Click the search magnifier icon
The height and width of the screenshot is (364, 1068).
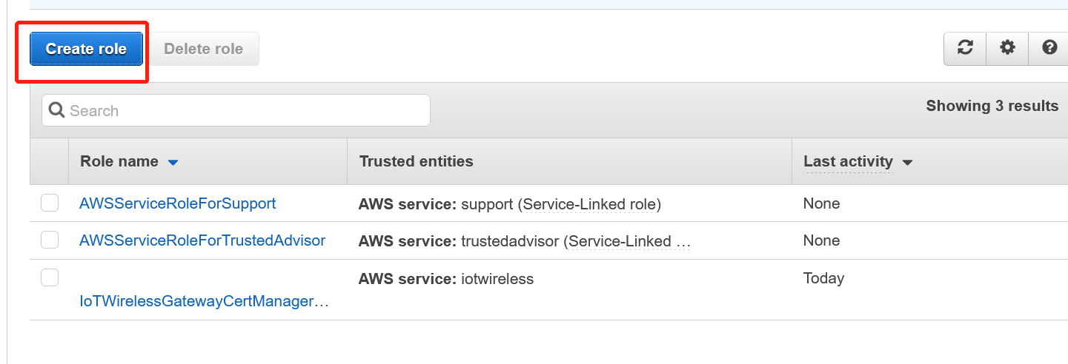pyautogui.click(x=56, y=110)
